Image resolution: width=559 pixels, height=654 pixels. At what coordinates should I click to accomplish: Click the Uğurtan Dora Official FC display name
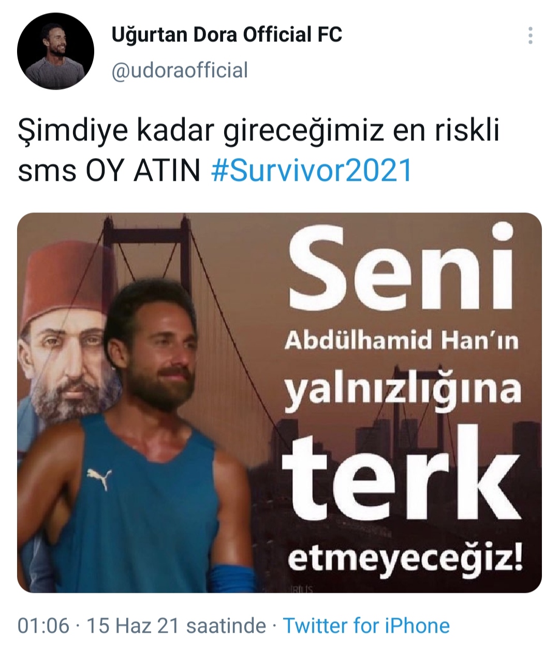[227, 35]
